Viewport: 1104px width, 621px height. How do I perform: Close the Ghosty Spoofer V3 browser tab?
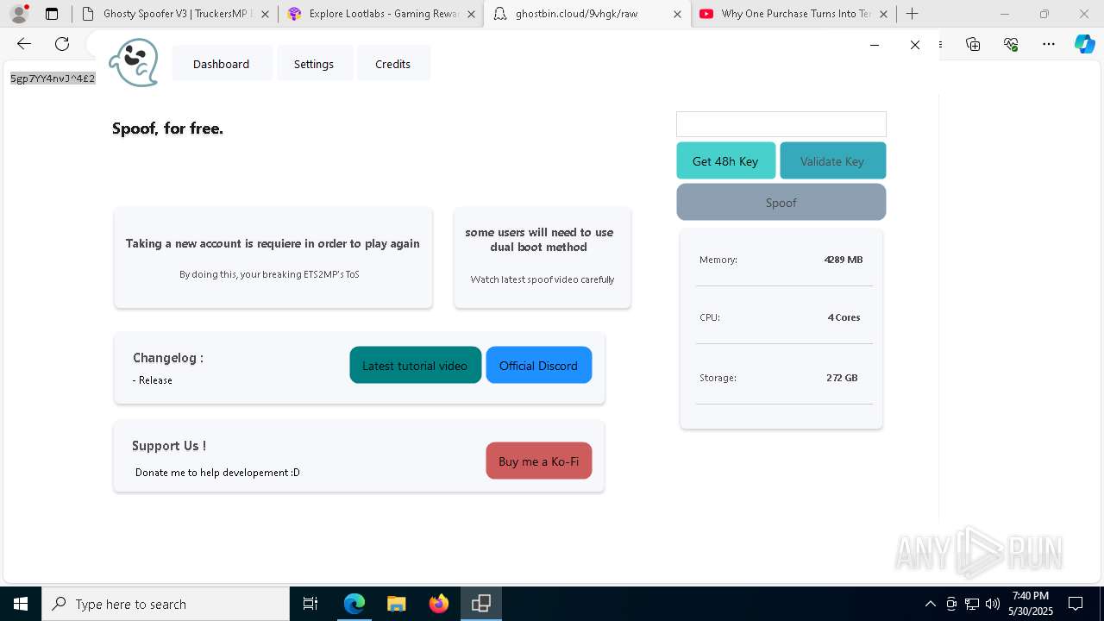coord(265,14)
